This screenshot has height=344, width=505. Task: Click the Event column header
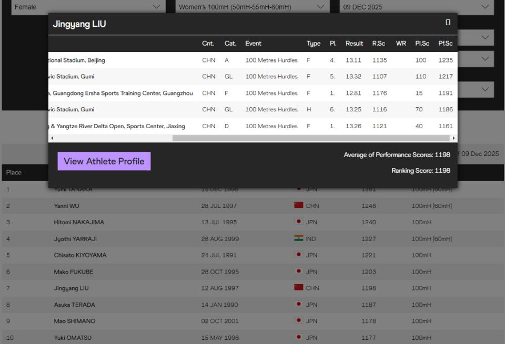(253, 44)
